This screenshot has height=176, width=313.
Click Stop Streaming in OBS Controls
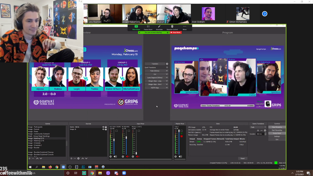pyautogui.click(x=277, y=127)
